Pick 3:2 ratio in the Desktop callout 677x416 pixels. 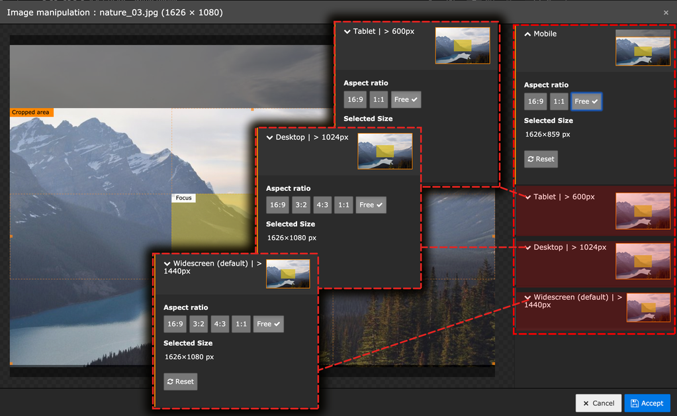[x=301, y=205]
